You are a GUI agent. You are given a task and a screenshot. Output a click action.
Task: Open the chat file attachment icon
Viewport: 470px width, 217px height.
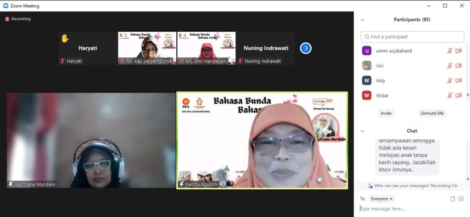tap(453, 199)
